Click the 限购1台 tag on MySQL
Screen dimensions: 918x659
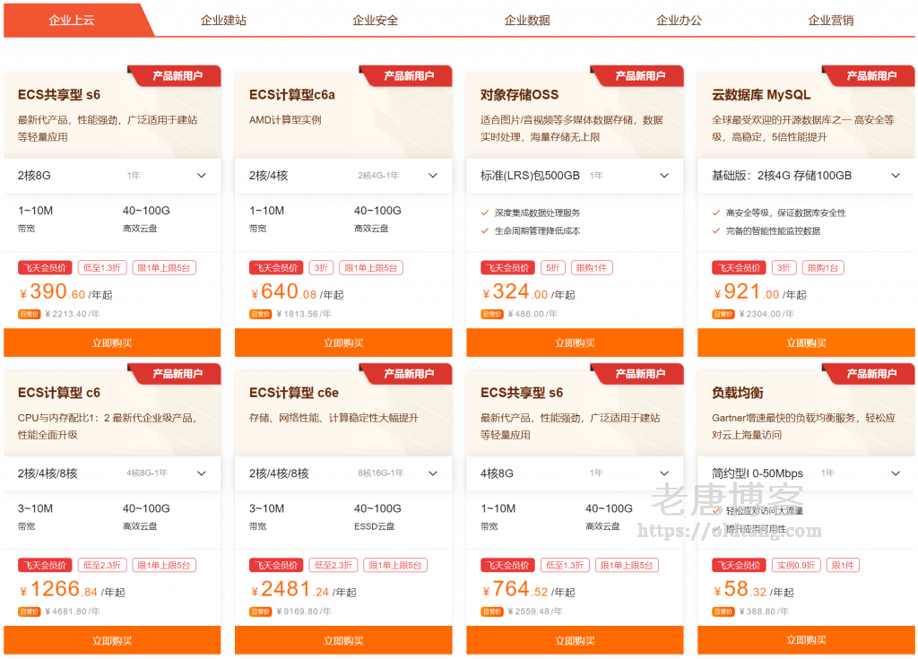823,268
